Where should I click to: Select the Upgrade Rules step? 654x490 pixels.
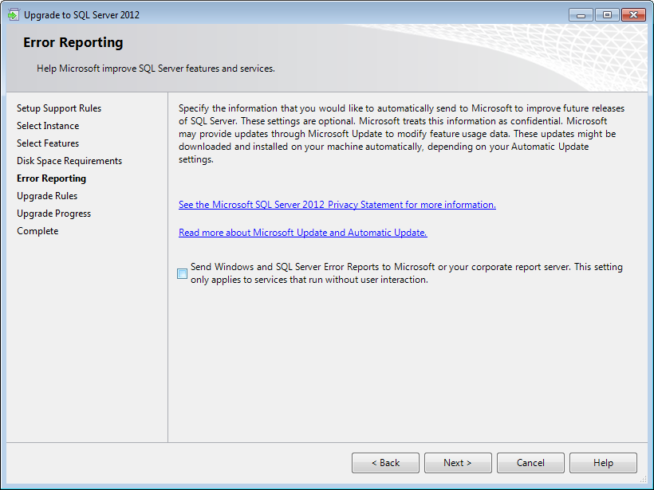tap(47, 196)
